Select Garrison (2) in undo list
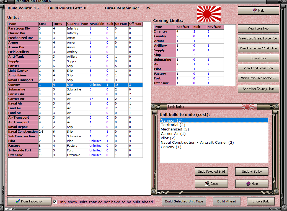Viewport: 287px width, 211px height. tap(214, 120)
